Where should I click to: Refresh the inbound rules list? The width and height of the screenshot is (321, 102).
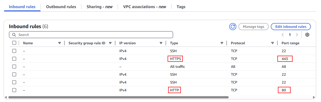click(x=233, y=27)
